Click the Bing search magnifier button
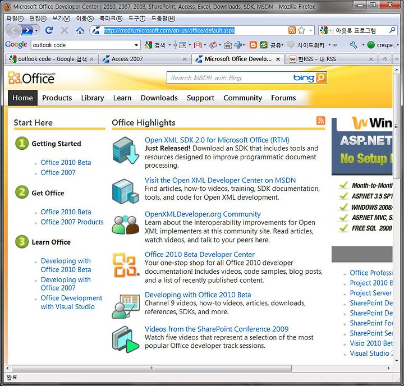 pos(321,77)
